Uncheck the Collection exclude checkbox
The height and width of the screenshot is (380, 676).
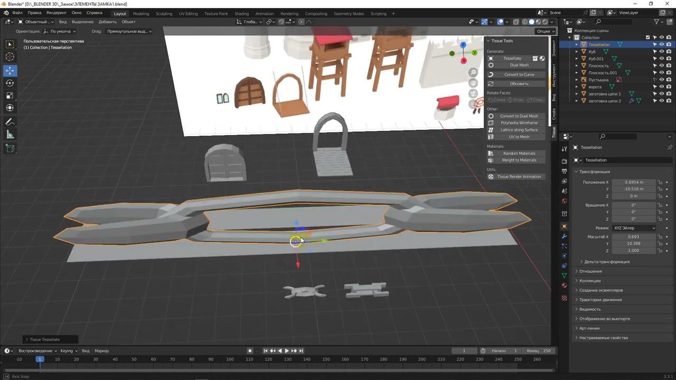[647, 37]
